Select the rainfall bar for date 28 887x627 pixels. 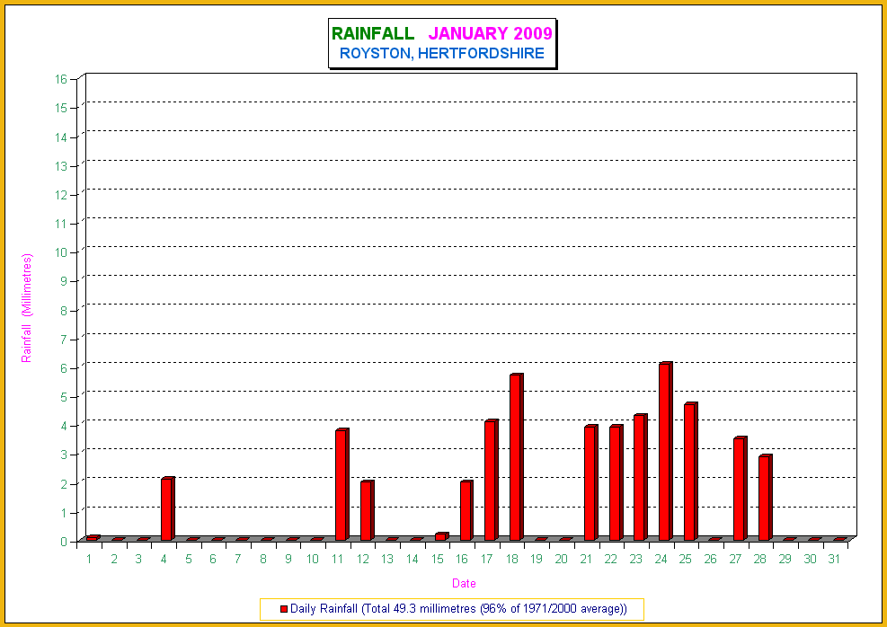click(x=766, y=498)
